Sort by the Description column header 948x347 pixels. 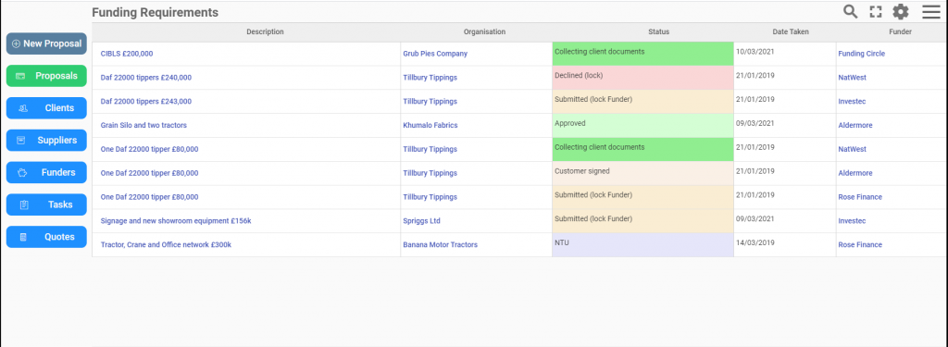click(265, 32)
